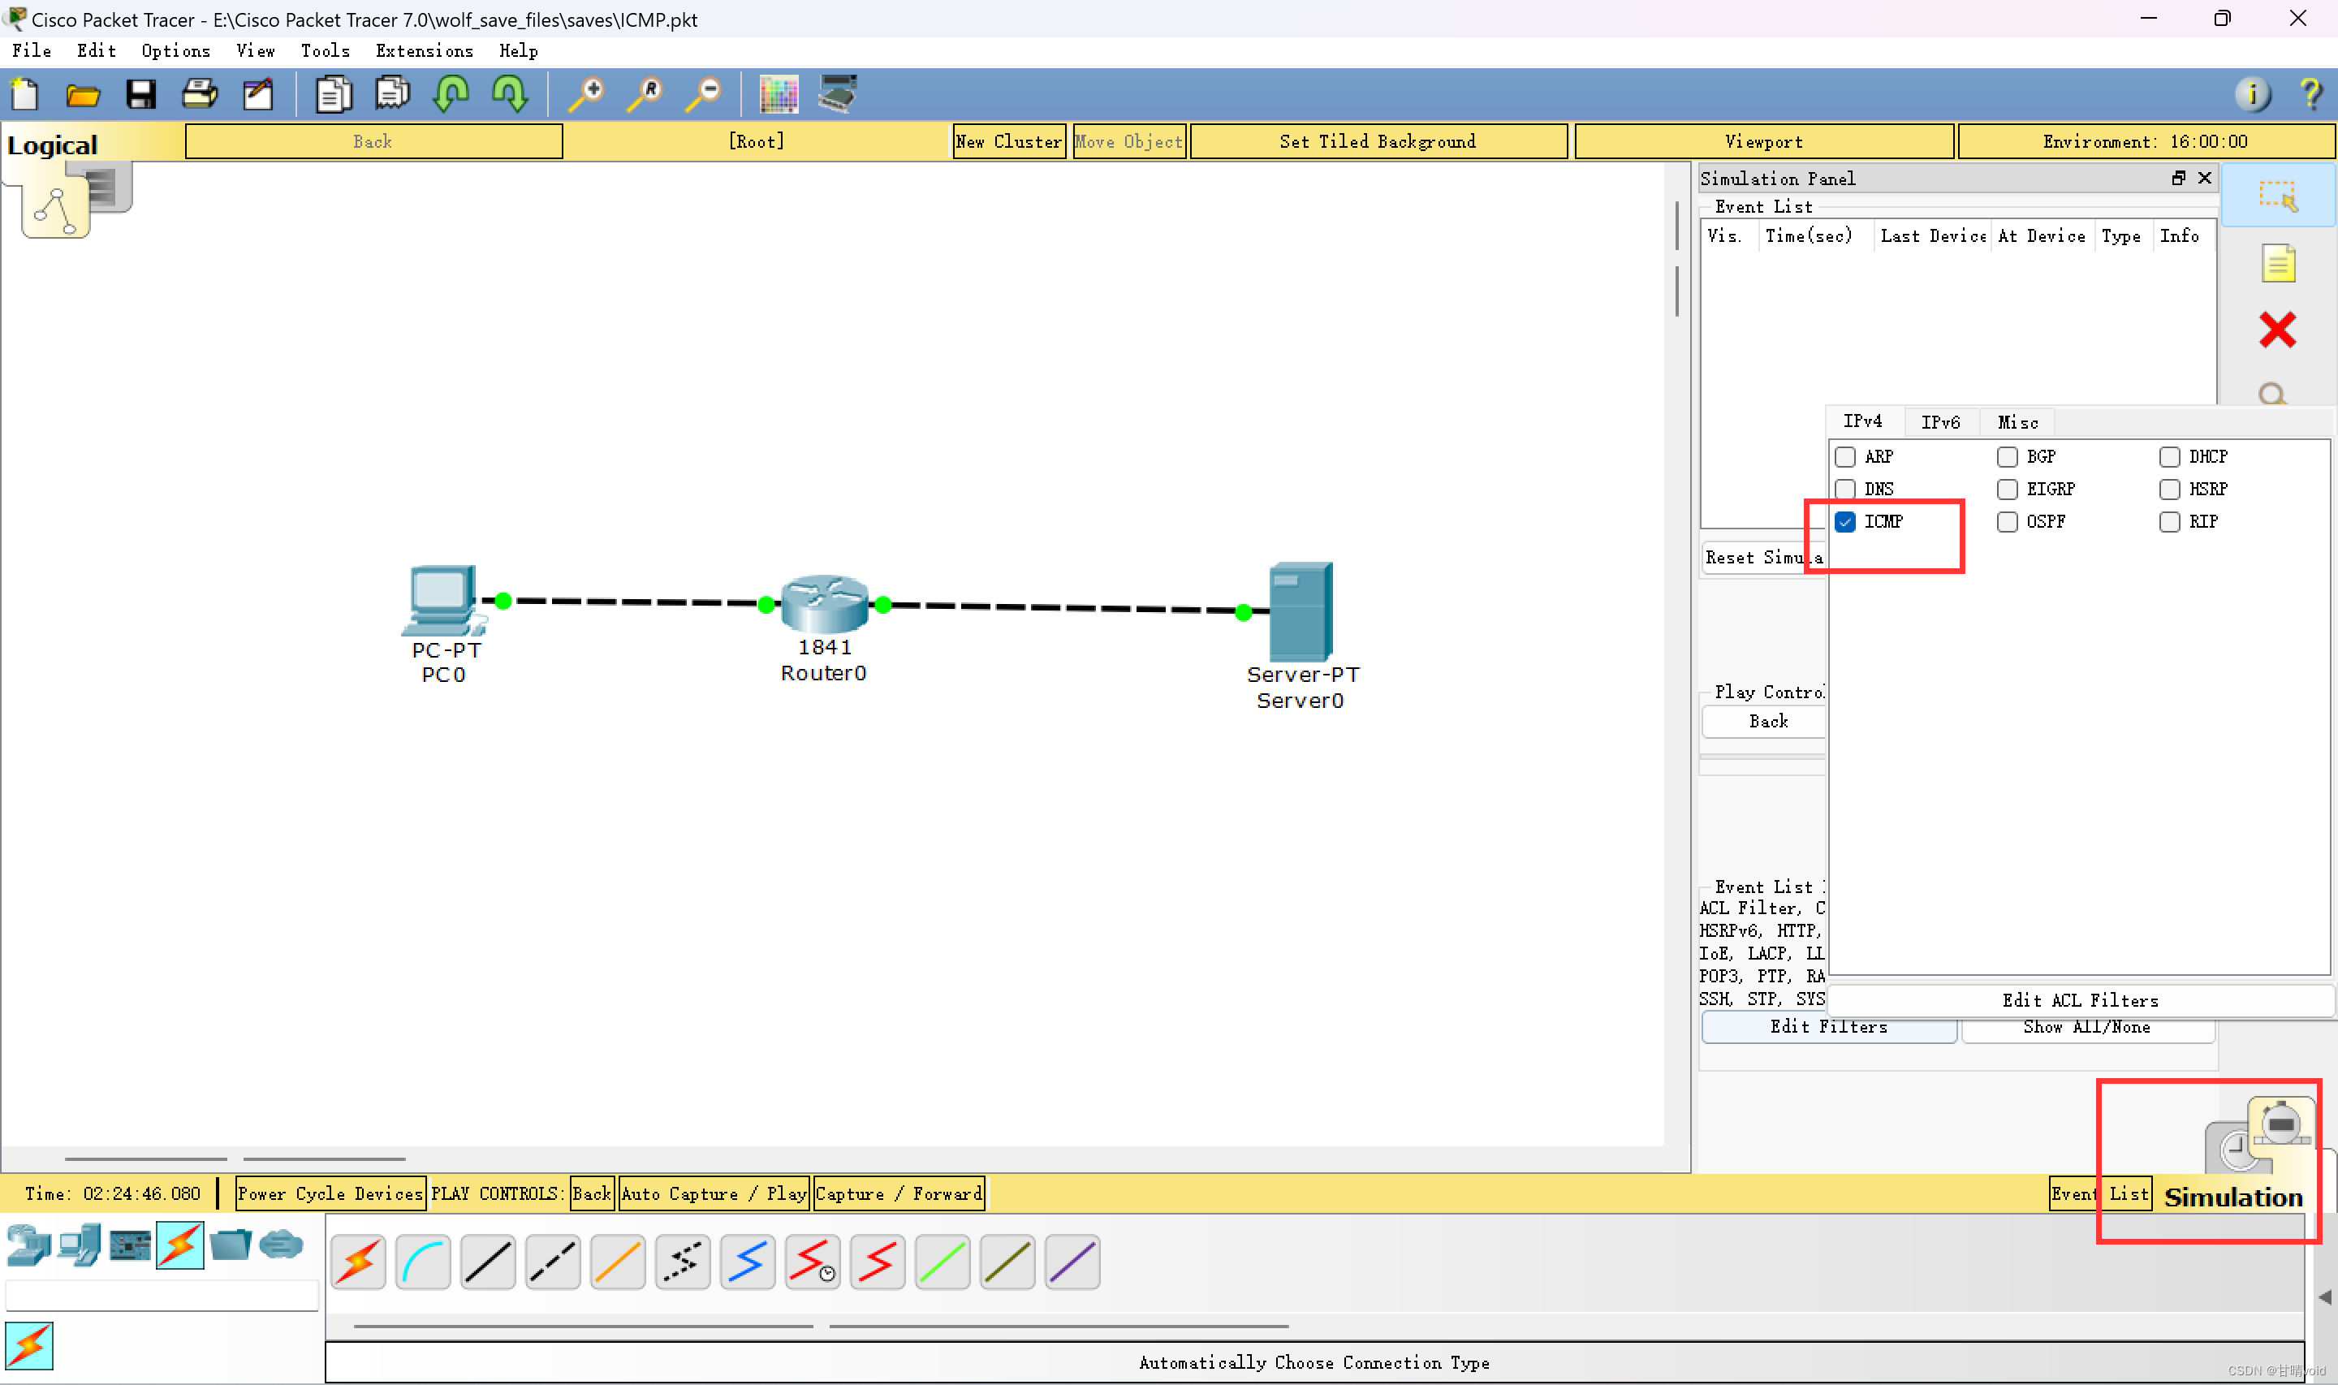Undock the Simulation Panel float button
Screen dimensions: 2338x1385
coord(2178,177)
